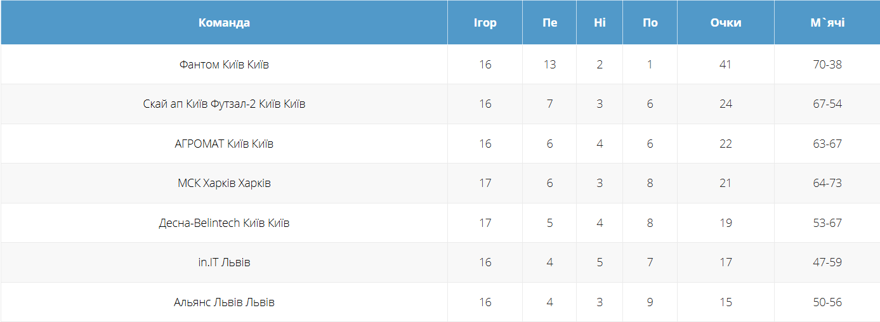Select the Альянс Львів team name
This screenshot has height=322, width=880.
224,302
